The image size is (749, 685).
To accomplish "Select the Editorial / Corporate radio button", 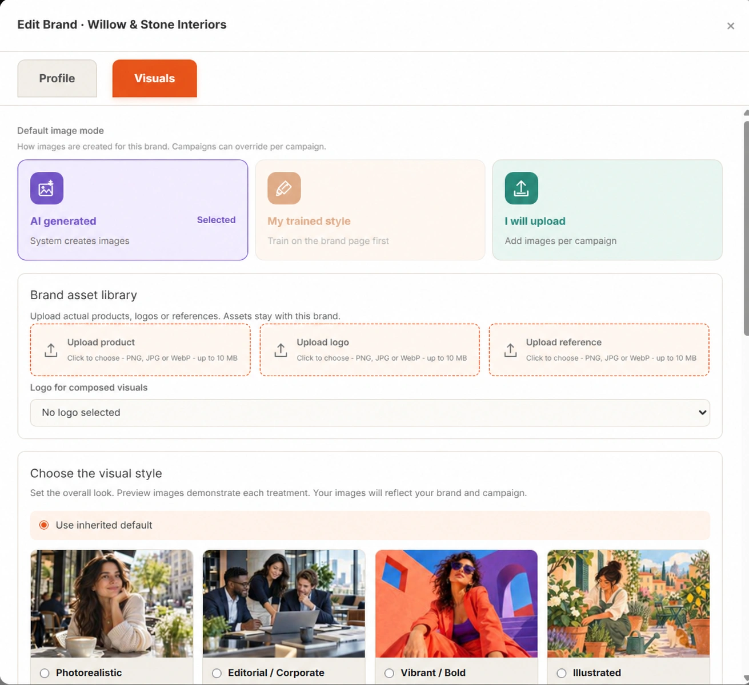I will click(x=217, y=673).
